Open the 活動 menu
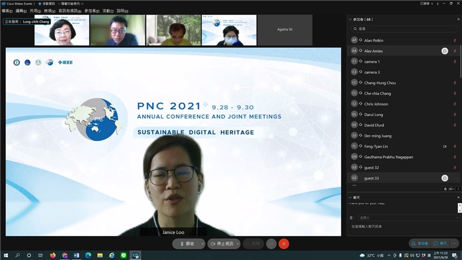 (x=108, y=11)
